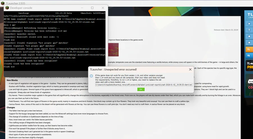Click 'Release date: March 25, 2024!' text

[x=226, y=30]
